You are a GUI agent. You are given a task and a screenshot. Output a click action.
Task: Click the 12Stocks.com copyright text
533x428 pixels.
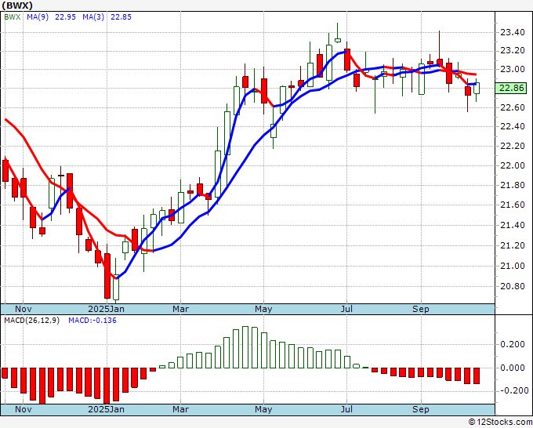500,422
